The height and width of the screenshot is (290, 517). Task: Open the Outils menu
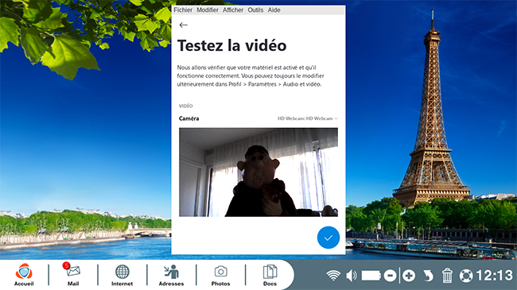pyautogui.click(x=255, y=10)
